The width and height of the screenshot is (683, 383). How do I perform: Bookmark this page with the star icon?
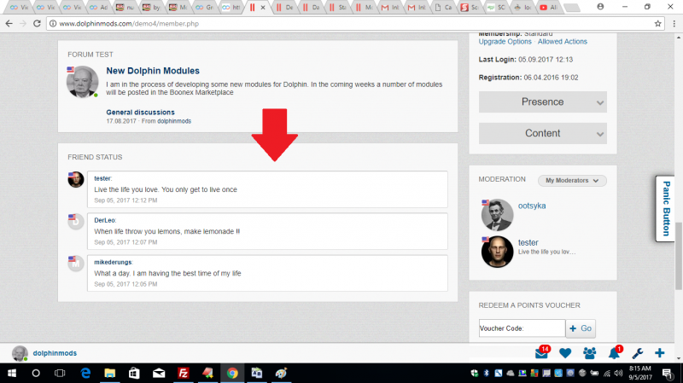pos(657,24)
